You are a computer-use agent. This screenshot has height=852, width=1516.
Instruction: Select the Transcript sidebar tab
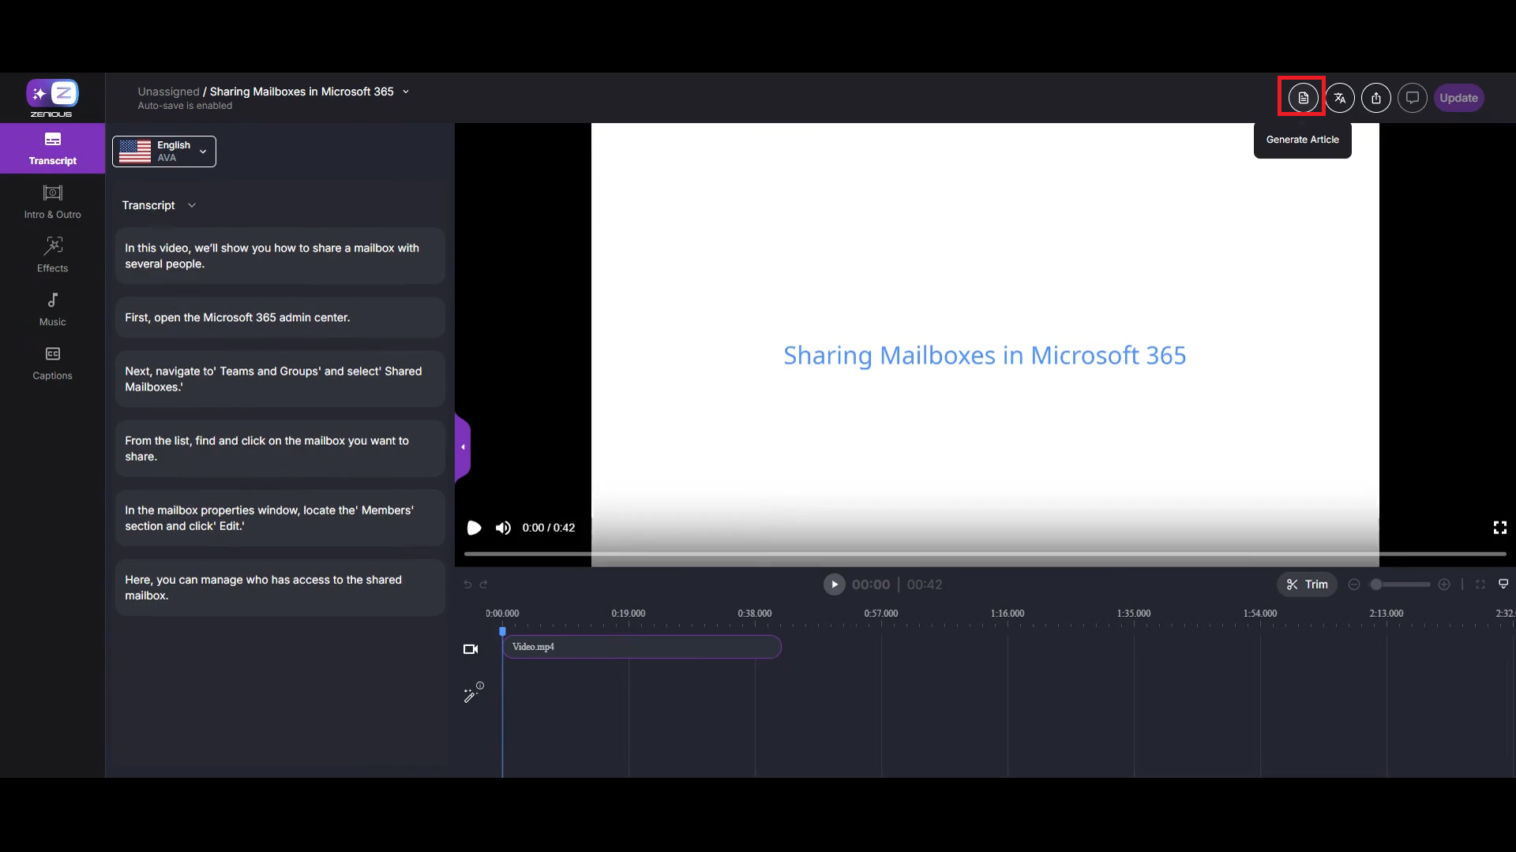[x=52, y=148]
